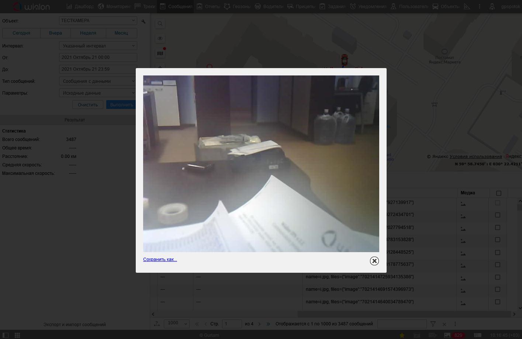Click the ruler tools icon in top bar
Image resolution: width=522 pixels, height=339 pixels.
coord(467,6)
